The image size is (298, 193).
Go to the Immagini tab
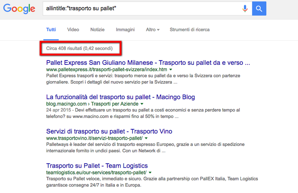click(125, 30)
